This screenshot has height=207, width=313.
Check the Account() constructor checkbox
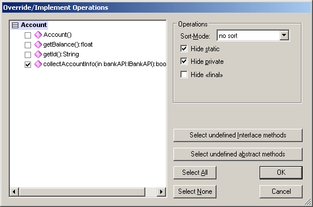pyautogui.click(x=28, y=35)
